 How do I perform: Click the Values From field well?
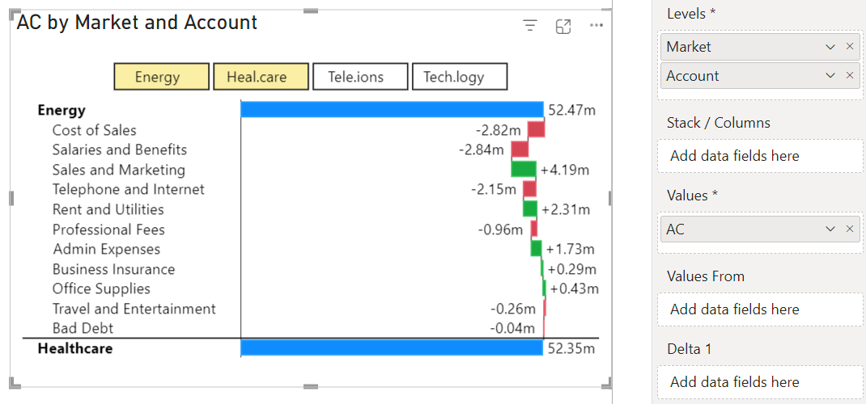click(x=760, y=309)
